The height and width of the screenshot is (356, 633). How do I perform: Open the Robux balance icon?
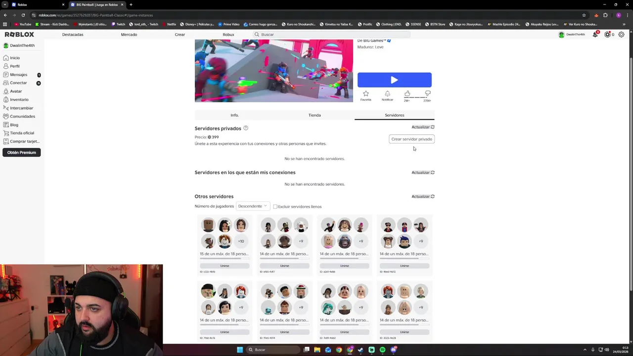click(x=607, y=35)
